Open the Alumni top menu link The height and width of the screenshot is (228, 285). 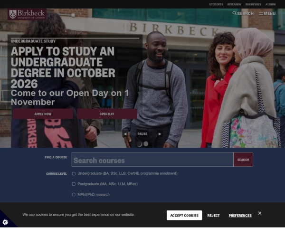pos(270,4)
